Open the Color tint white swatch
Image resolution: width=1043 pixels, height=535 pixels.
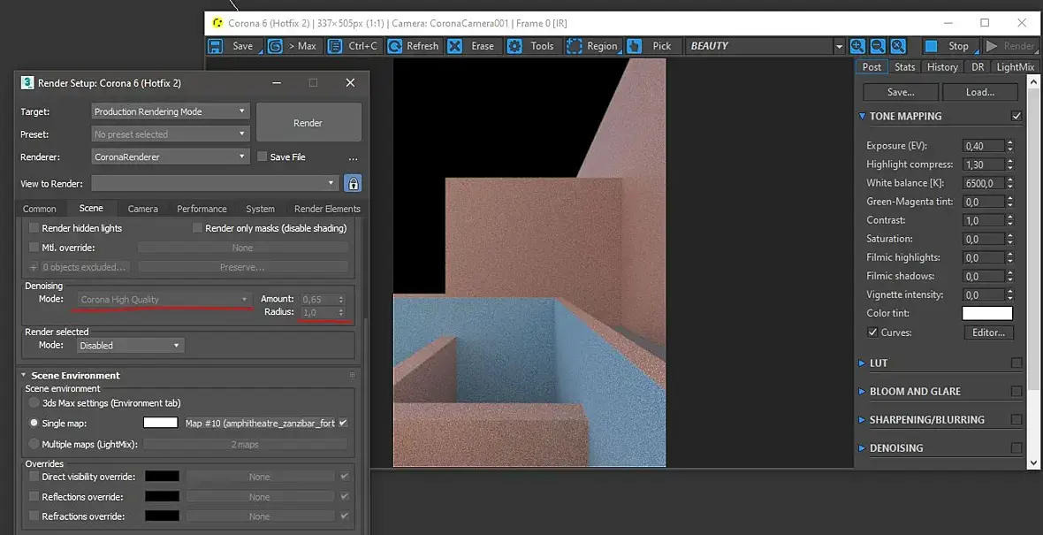coord(987,313)
